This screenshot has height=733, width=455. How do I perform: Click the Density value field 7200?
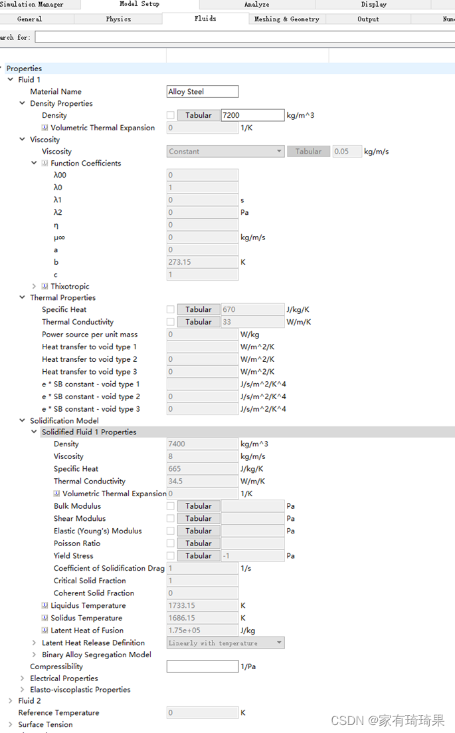[x=252, y=115]
